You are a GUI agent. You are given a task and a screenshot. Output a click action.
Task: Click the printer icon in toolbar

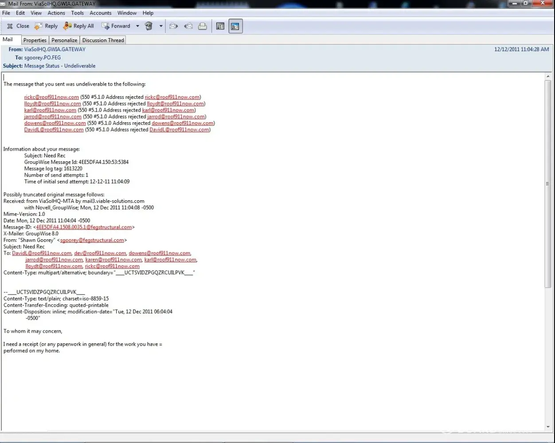203,26
